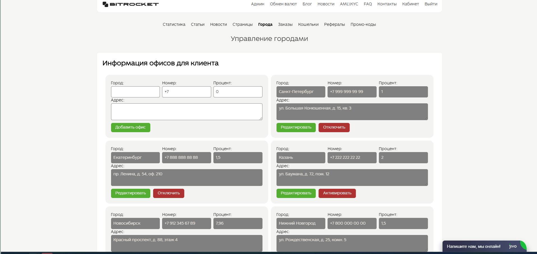This screenshot has width=537, height=254.
Task: Go to Обмен валют page
Action: (x=283, y=4)
